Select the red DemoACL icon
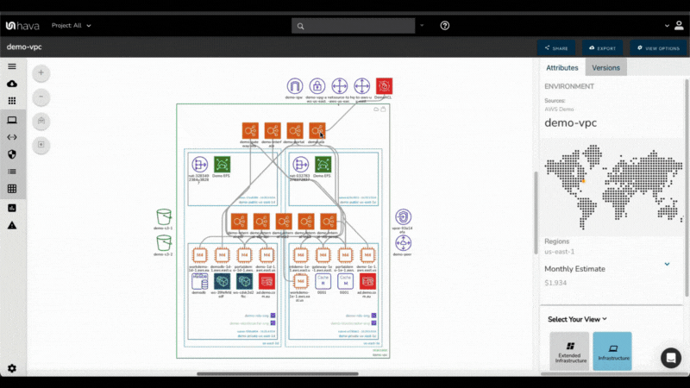The image size is (690, 388). [x=384, y=86]
